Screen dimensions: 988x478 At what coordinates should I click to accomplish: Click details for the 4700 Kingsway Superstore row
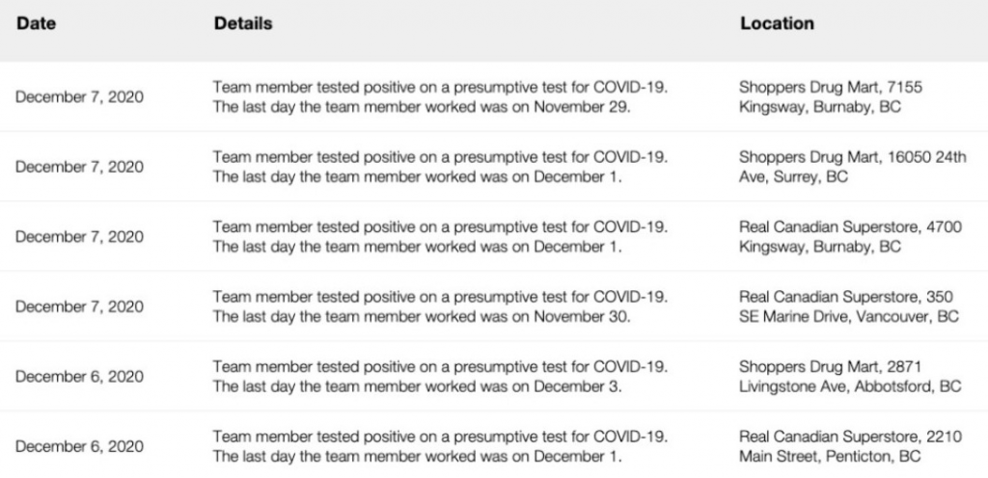pyautogui.click(x=440, y=236)
